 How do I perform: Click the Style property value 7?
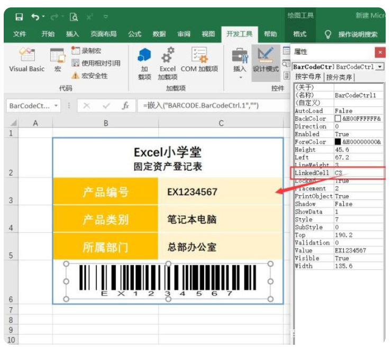[x=359, y=219]
